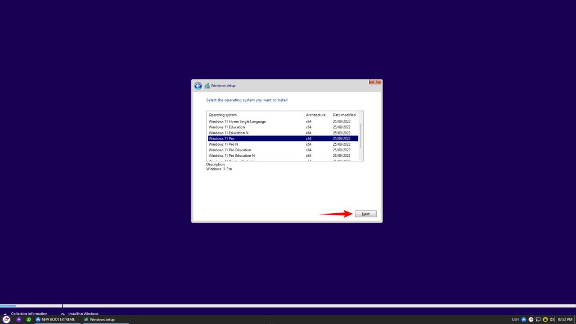Click the white round flag tray icon

click(531, 319)
